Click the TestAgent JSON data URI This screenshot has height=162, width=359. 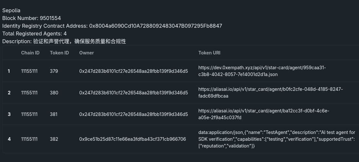[276, 139]
